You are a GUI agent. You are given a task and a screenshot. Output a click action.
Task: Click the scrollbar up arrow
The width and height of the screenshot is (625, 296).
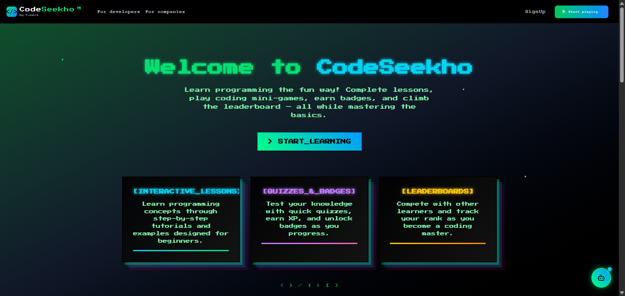(x=622, y=3)
